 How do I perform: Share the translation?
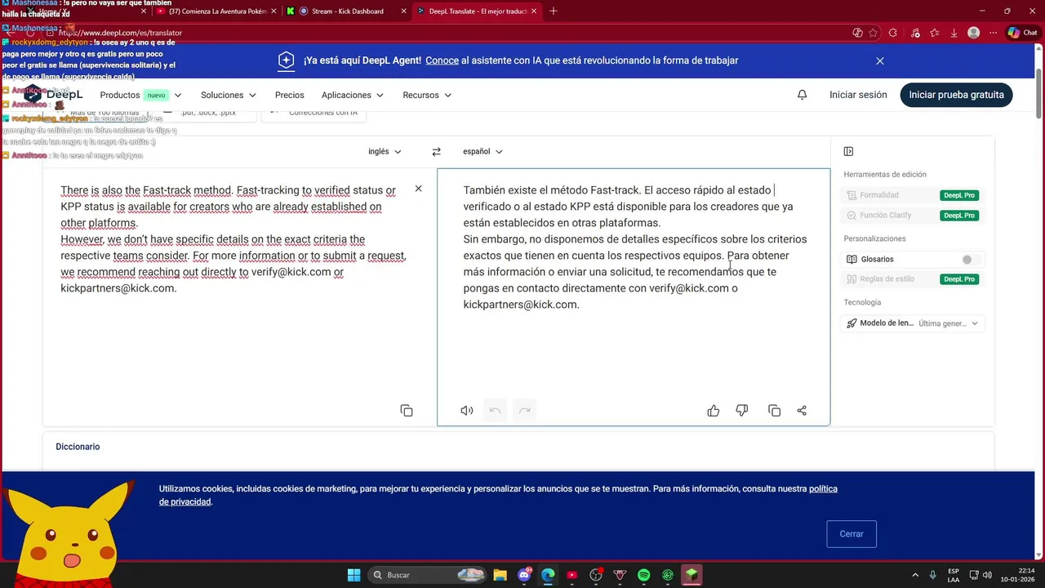click(802, 411)
